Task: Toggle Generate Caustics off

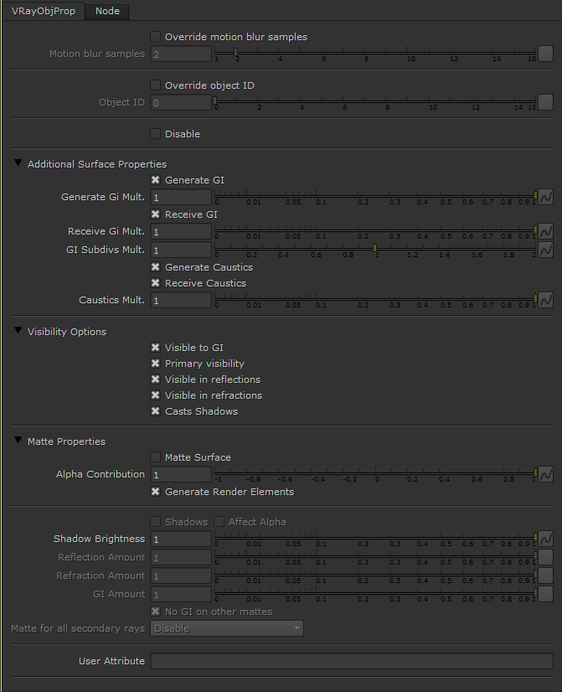Action: point(155,267)
